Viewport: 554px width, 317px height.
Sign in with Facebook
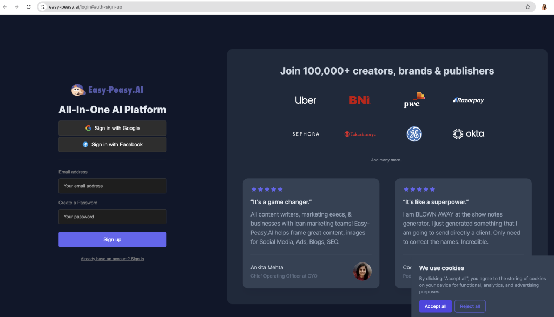point(112,145)
